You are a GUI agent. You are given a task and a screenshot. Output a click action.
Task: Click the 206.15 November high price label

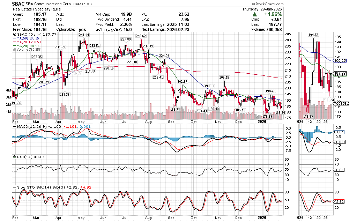click(x=224, y=77)
